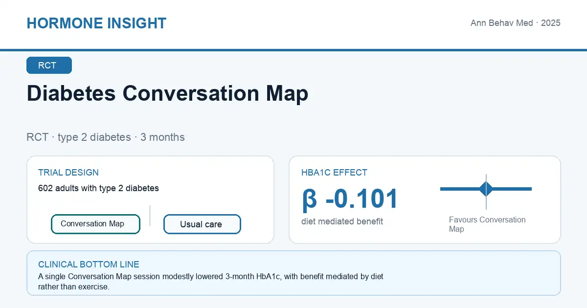Image resolution: width=587 pixels, height=308 pixels.
Task: Click the vertical divider between trial arms
Action: (150, 216)
